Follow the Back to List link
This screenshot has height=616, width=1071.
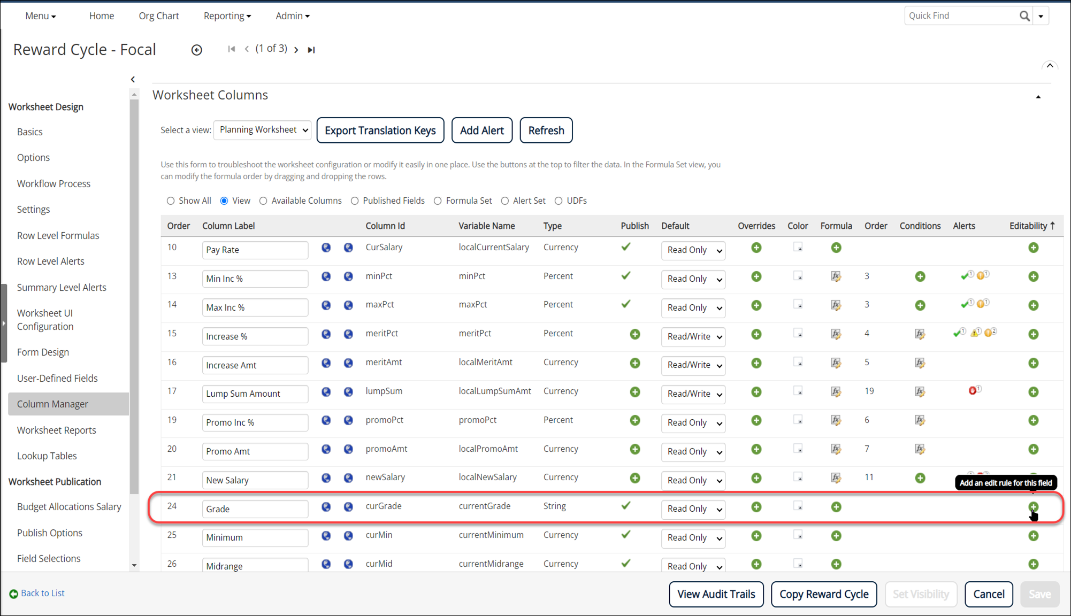42,593
